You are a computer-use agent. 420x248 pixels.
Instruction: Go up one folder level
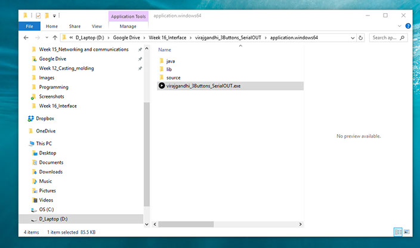(55, 38)
